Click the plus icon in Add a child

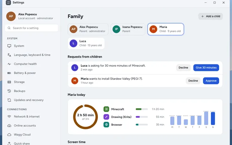[x=203, y=16]
